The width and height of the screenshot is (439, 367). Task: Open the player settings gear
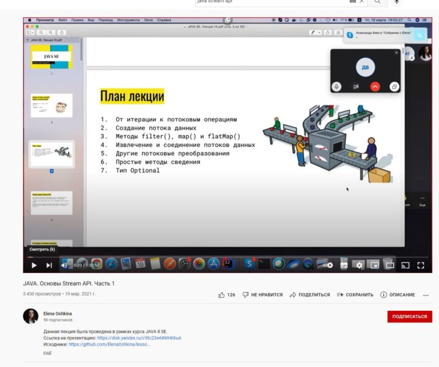359,265
